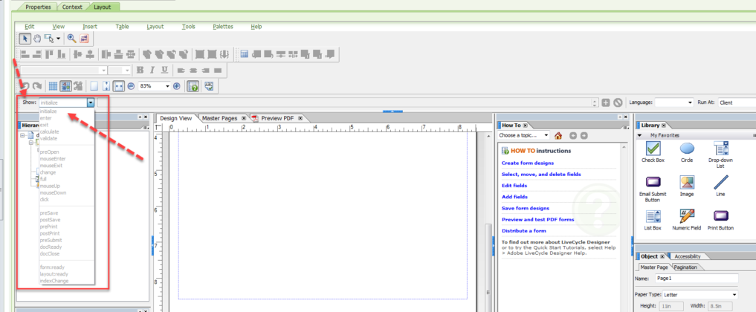756x312 pixels.
Task: Click the How To home icon
Action: pos(558,136)
